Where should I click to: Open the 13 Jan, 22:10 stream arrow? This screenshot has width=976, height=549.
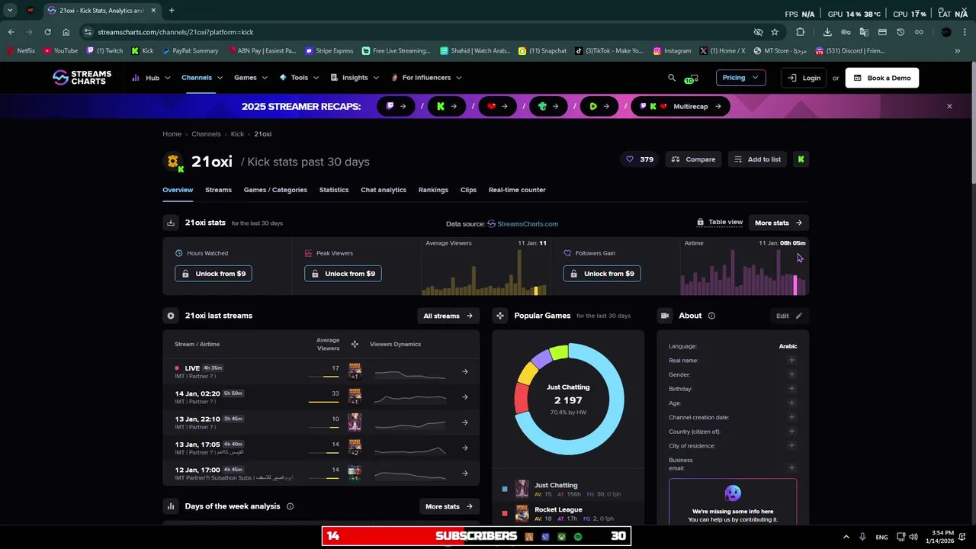[465, 422]
